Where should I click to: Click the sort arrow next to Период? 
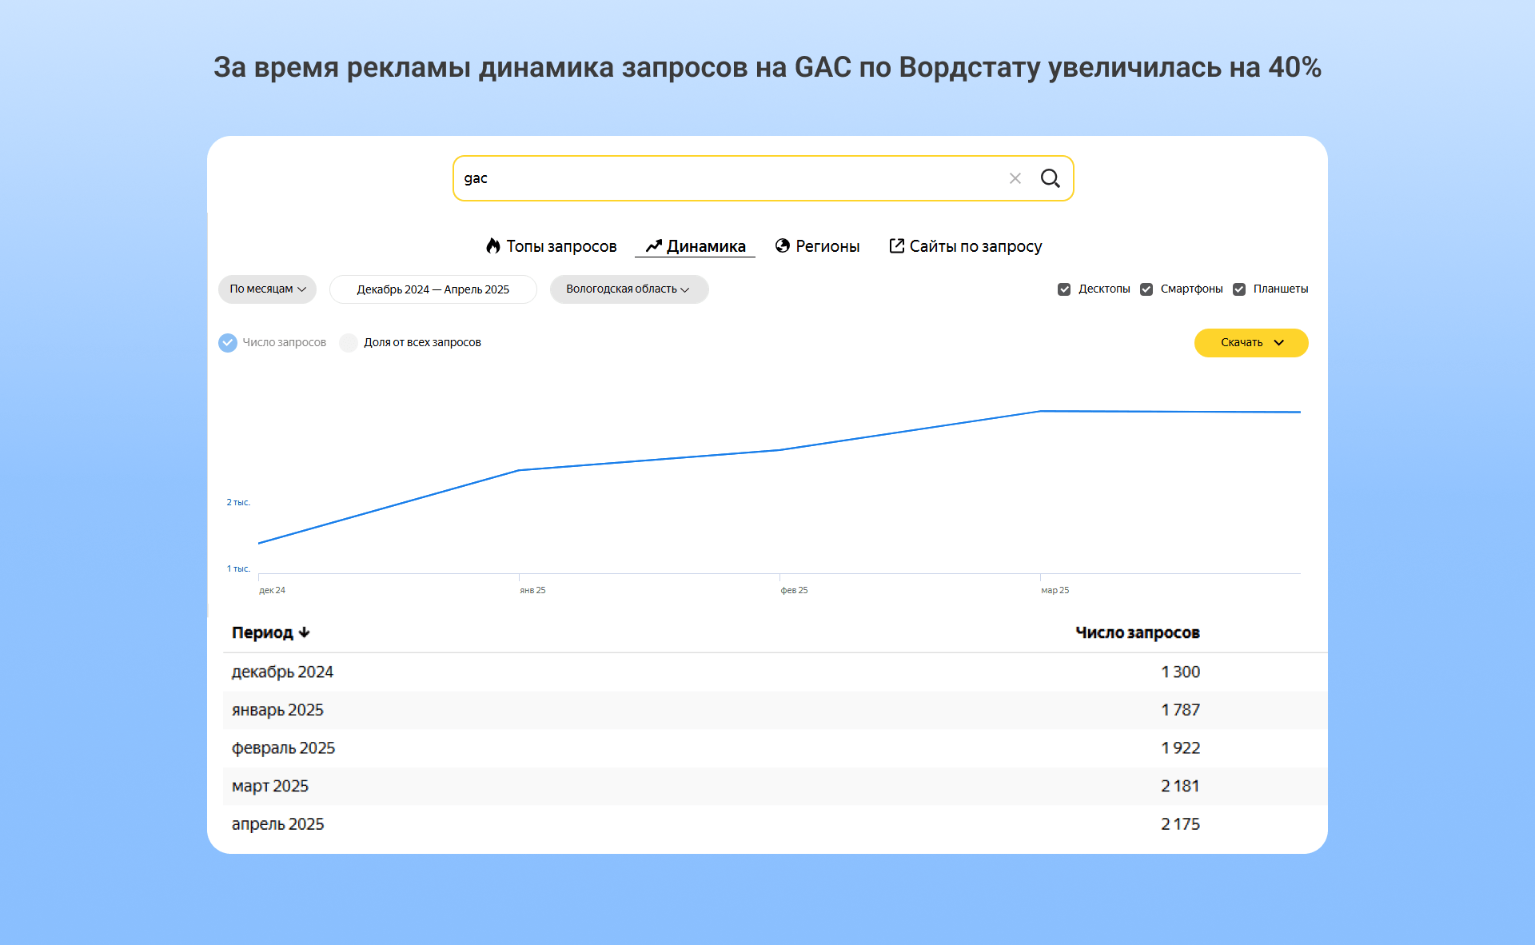click(x=305, y=632)
